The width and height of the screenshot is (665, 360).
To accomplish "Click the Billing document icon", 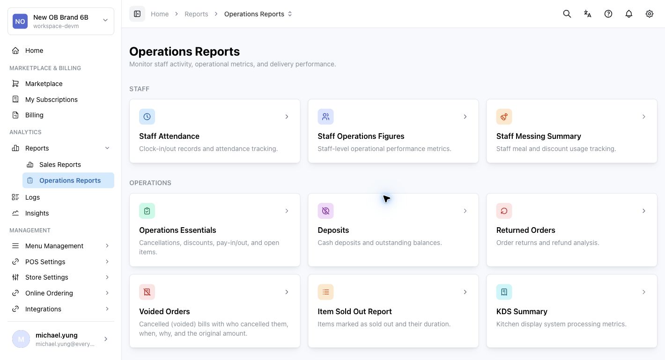I will click(x=15, y=115).
